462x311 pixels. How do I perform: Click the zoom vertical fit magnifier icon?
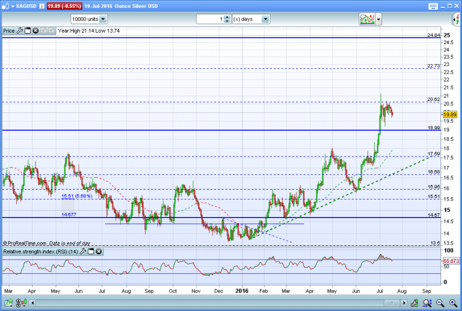click(427, 303)
